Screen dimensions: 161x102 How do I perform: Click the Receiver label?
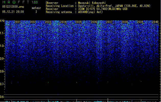pyautogui.click(x=52, y=9)
